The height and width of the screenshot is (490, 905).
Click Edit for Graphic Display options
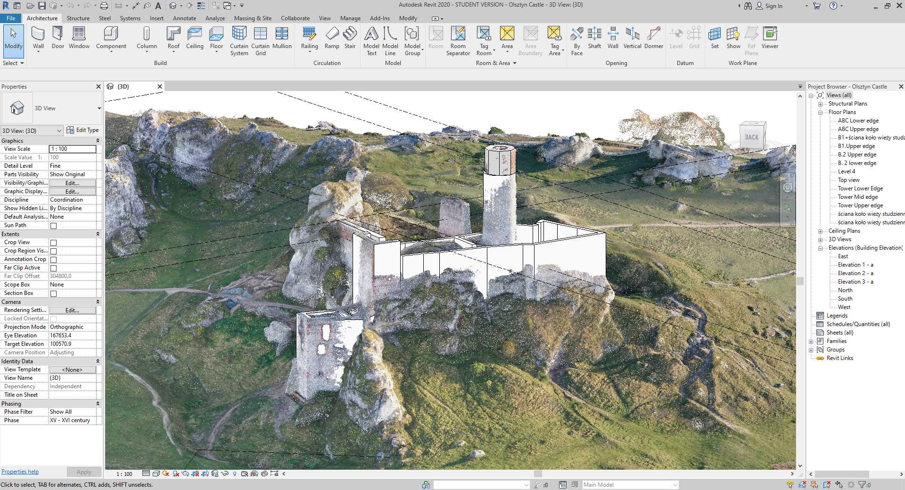click(72, 191)
